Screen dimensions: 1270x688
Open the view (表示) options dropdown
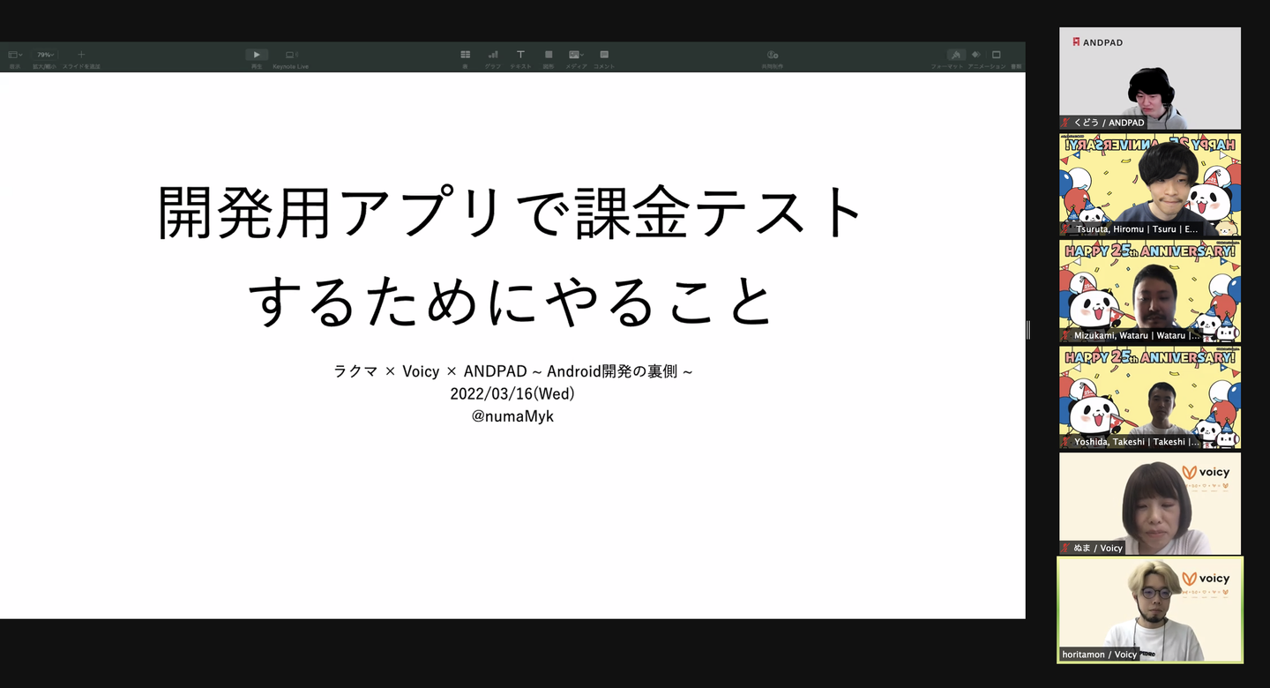[15, 55]
